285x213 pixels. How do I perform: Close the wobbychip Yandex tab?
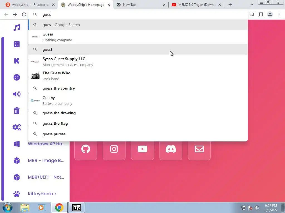click(53, 5)
